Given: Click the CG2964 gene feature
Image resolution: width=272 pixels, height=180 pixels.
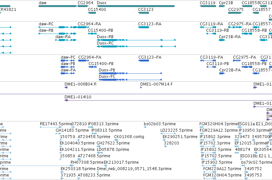Looking at the screenshot, I should coord(83,6).
